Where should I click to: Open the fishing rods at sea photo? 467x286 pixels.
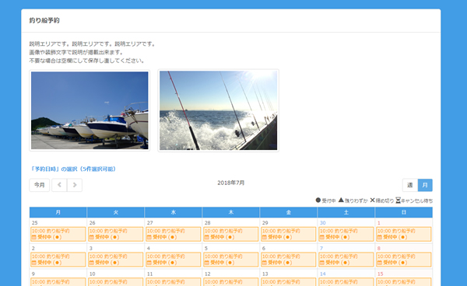point(218,110)
